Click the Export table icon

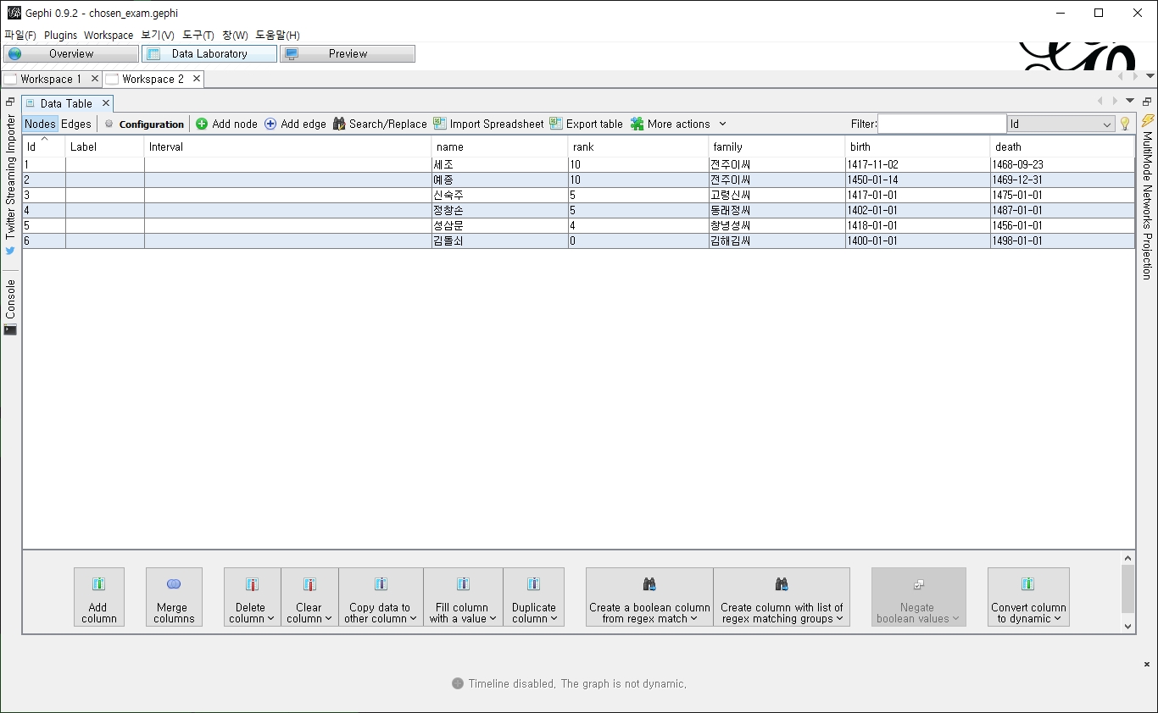(x=556, y=124)
